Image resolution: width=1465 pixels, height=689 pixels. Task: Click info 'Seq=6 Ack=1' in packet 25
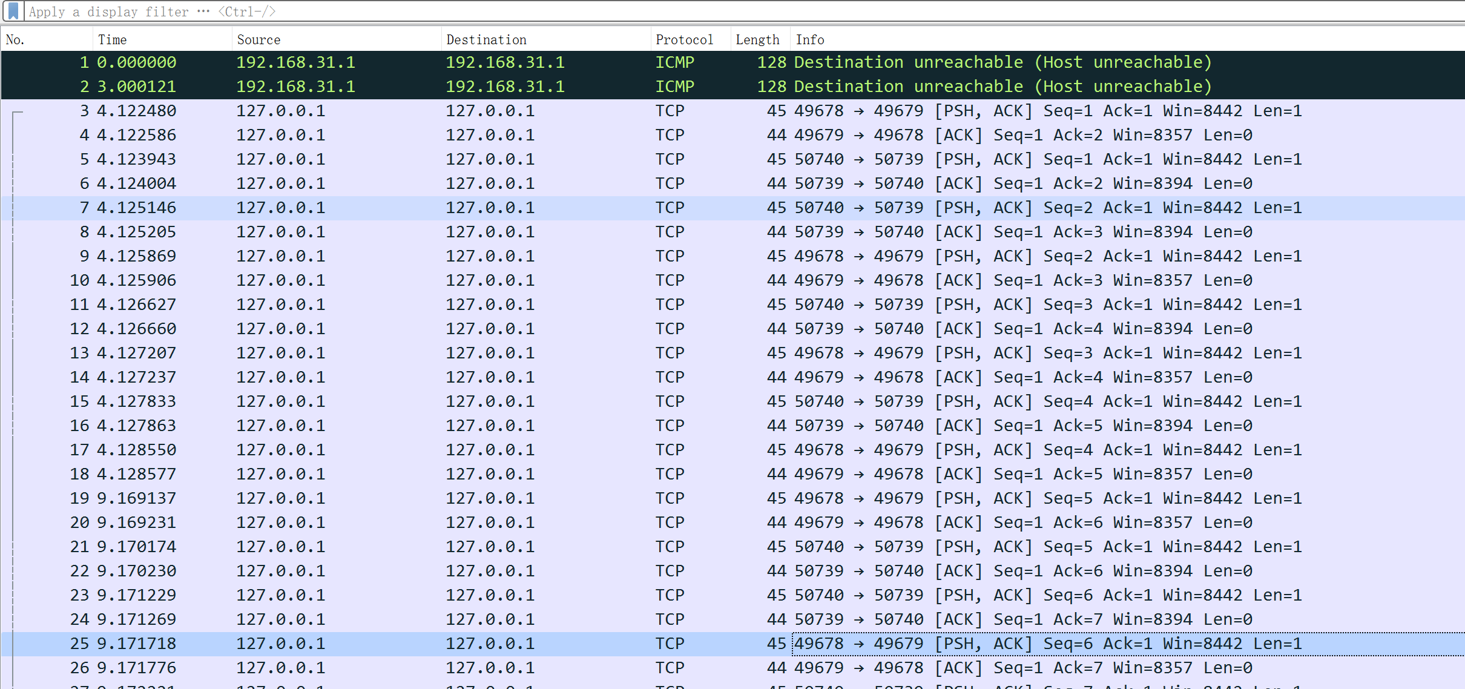pyautogui.click(x=1098, y=644)
